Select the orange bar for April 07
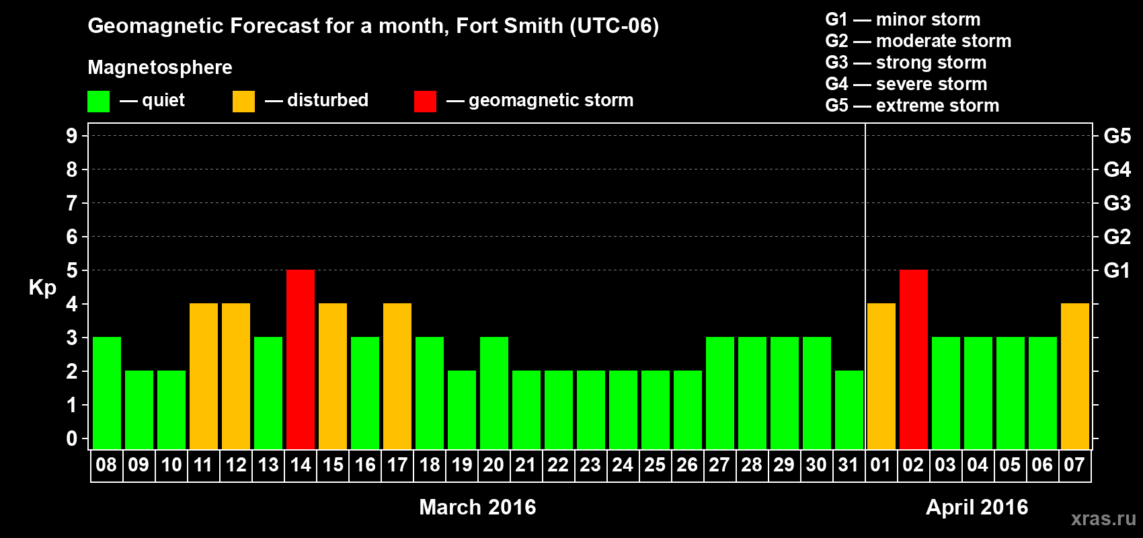The width and height of the screenshot is (1143, 538). pyautogui.click(x=1075, y=376)
